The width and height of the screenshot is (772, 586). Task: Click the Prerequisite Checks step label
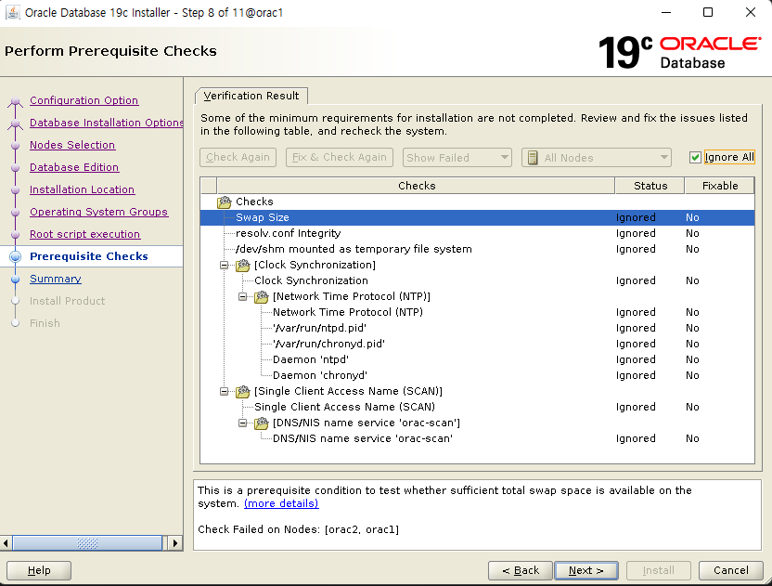pyautogui.click(x=89, y=256)
